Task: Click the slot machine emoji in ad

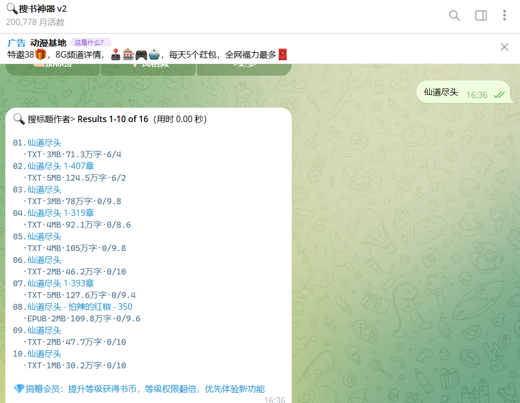Action: click(x=129, y=54)
